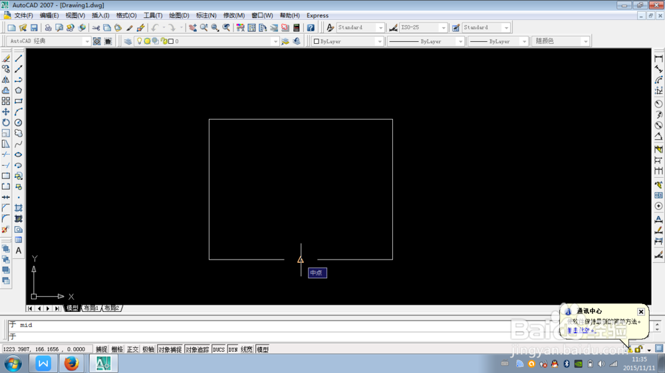665x373 pixels.
Task: Open the Standard text style dropdown
Action: (380, 27)
